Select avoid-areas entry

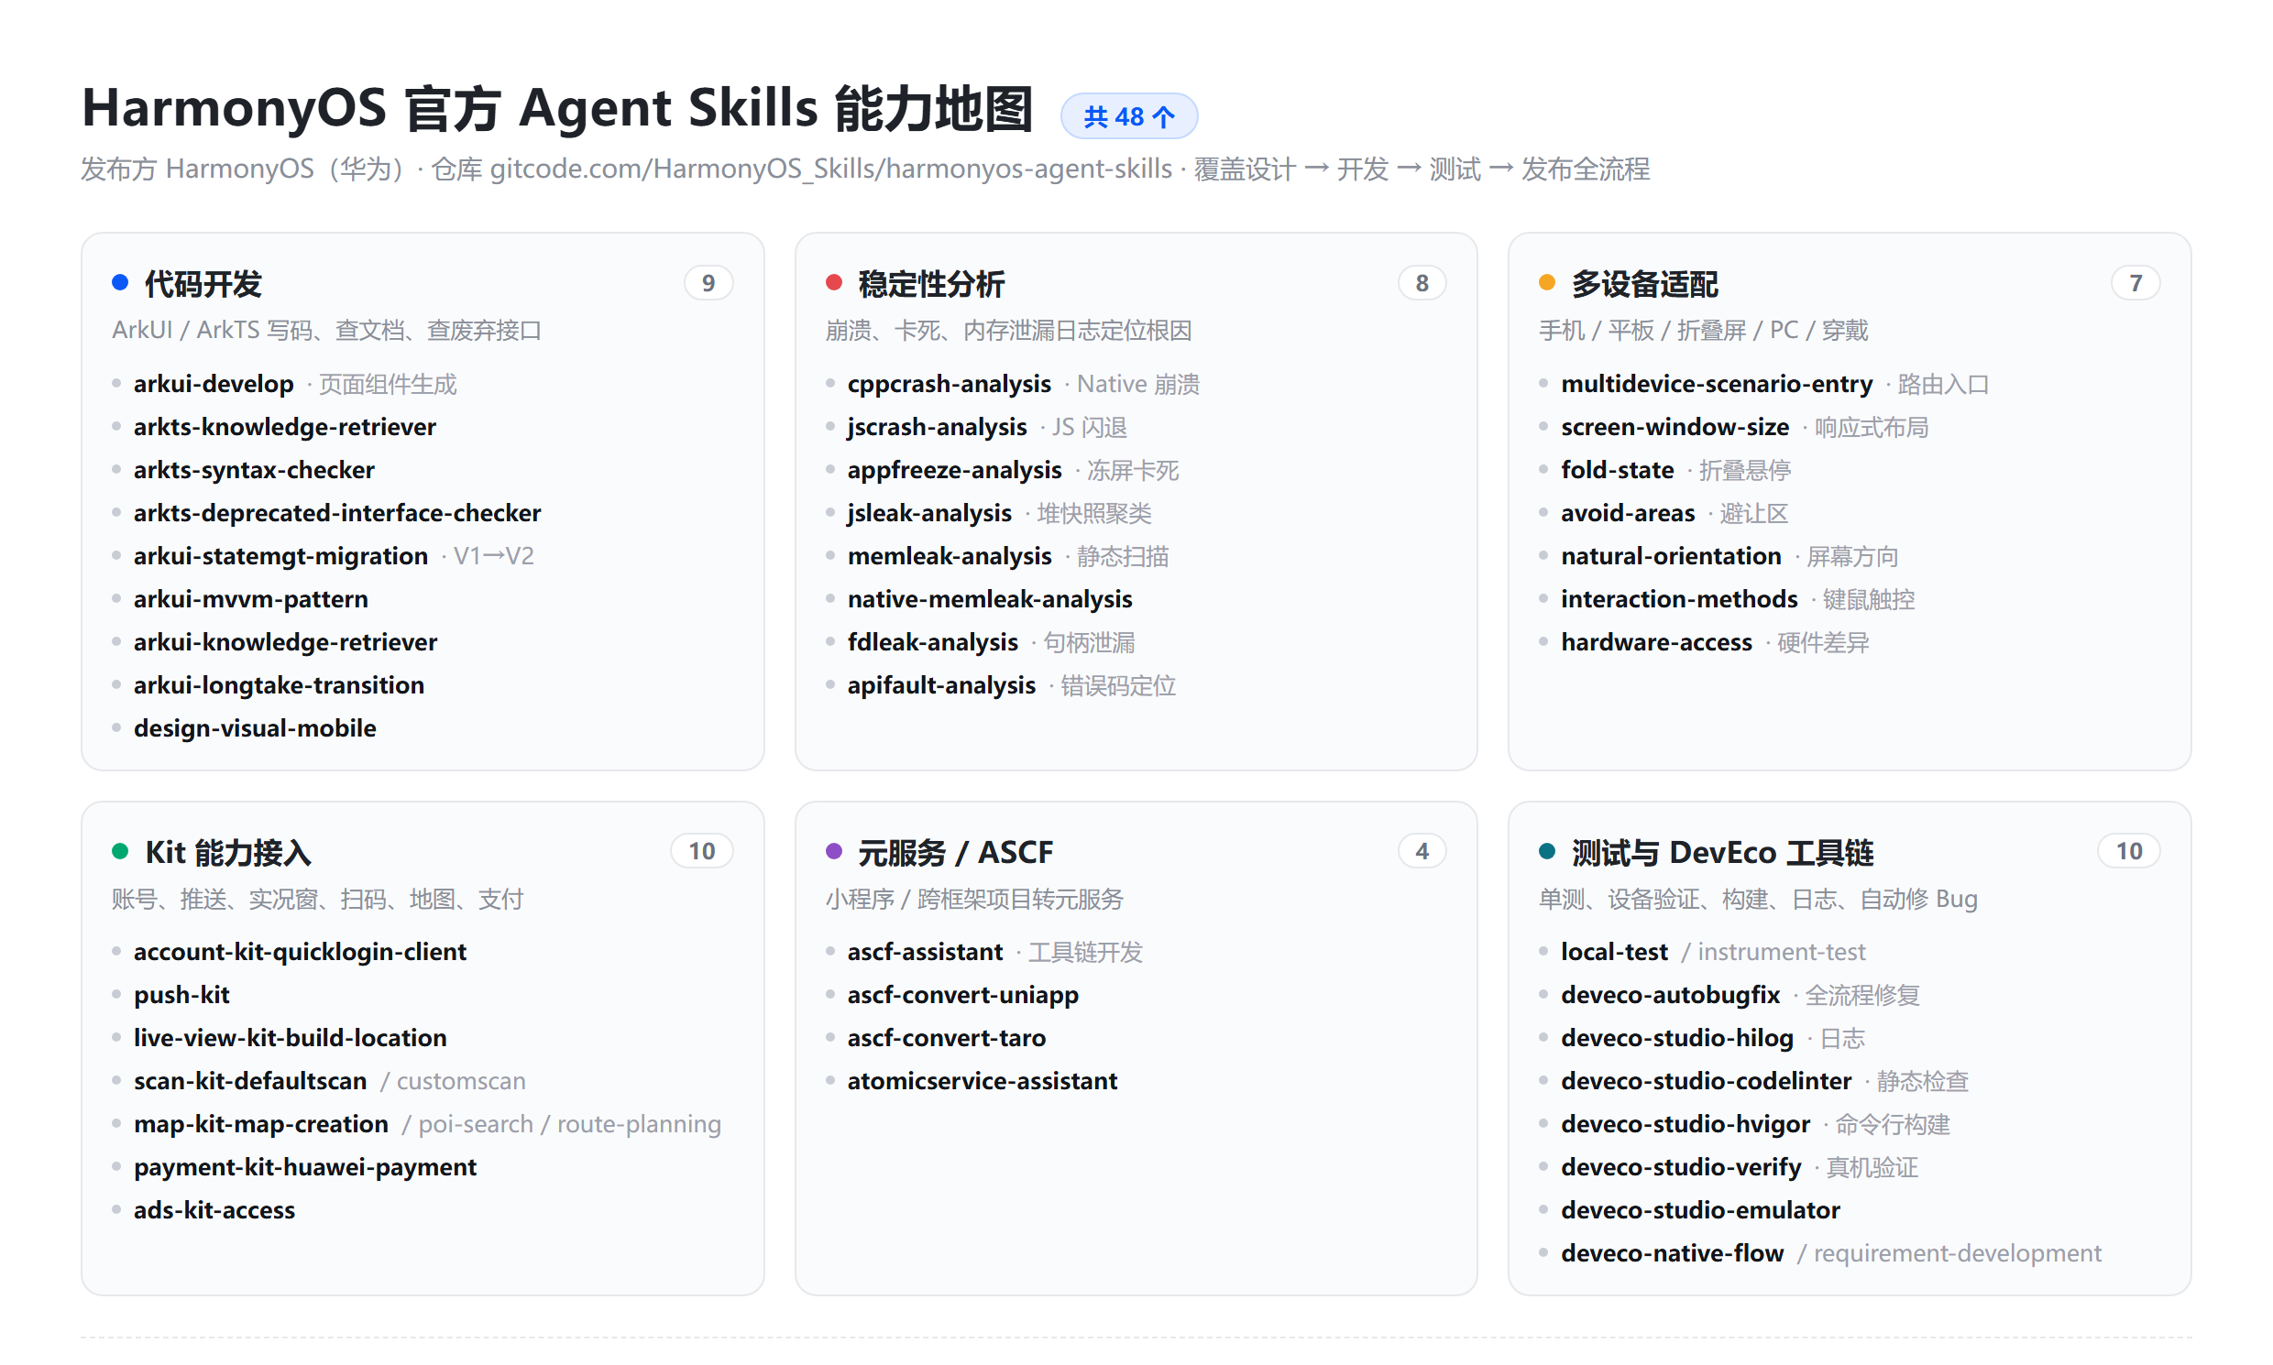(1628, 513)
